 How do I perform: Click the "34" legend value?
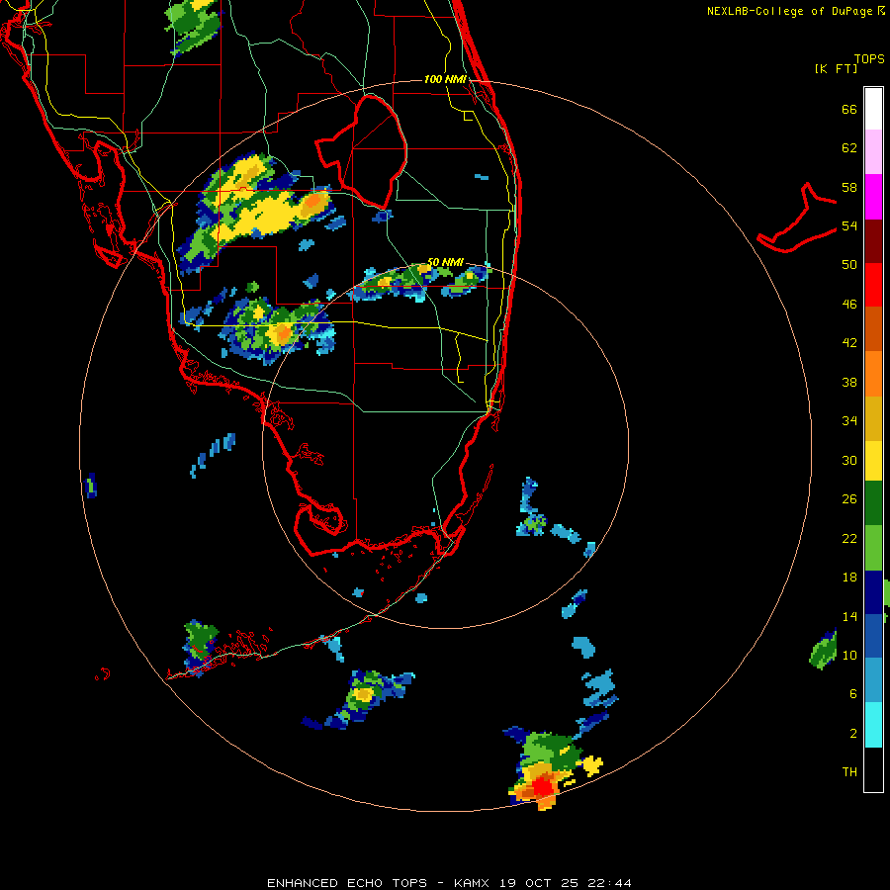click(849, 420)
